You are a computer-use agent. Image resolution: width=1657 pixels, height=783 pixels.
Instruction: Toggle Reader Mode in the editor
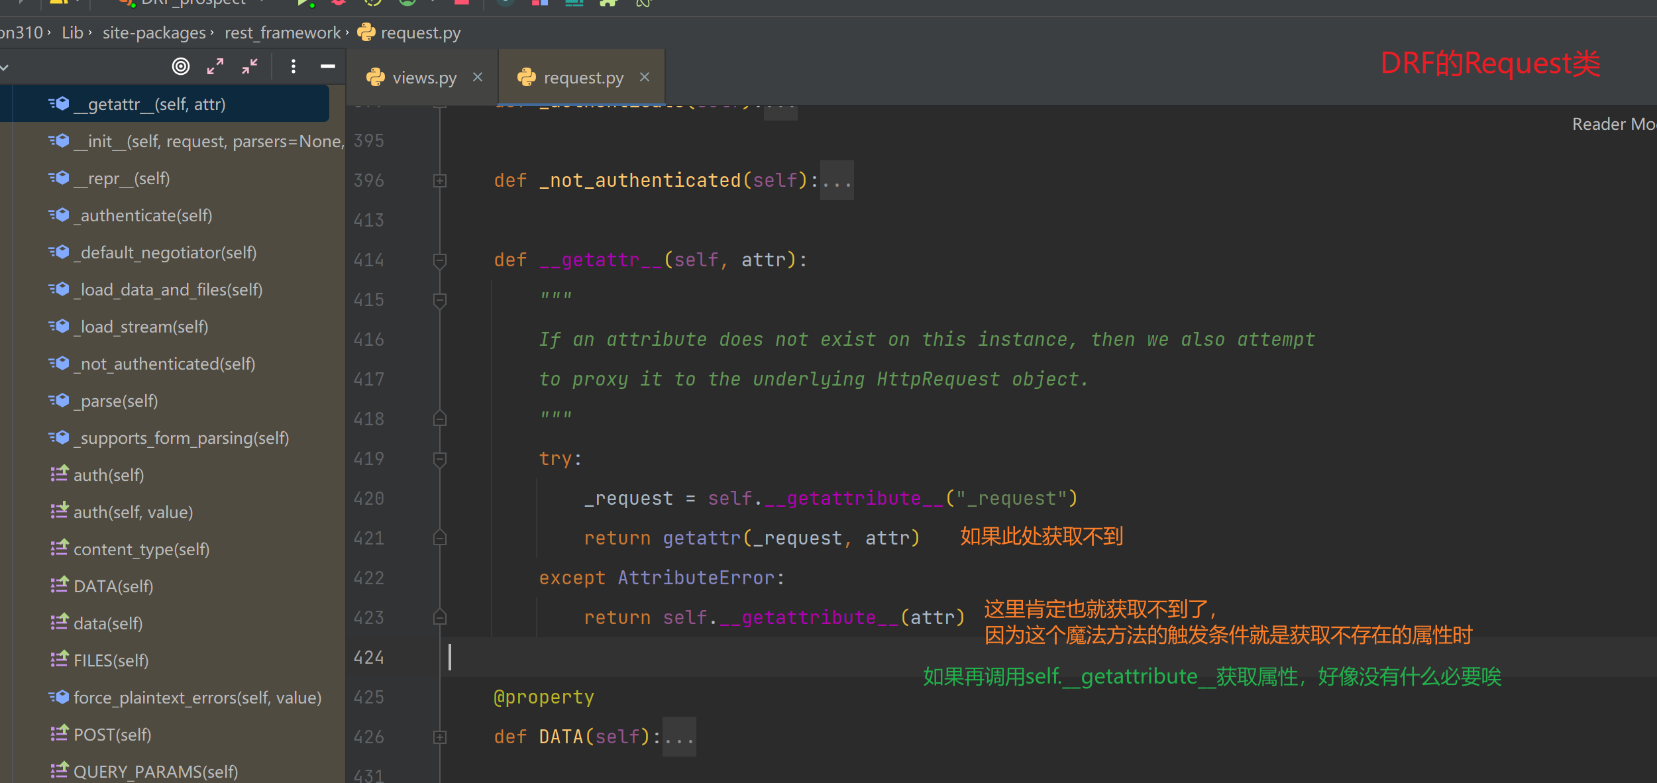[x=1614, y=124]
